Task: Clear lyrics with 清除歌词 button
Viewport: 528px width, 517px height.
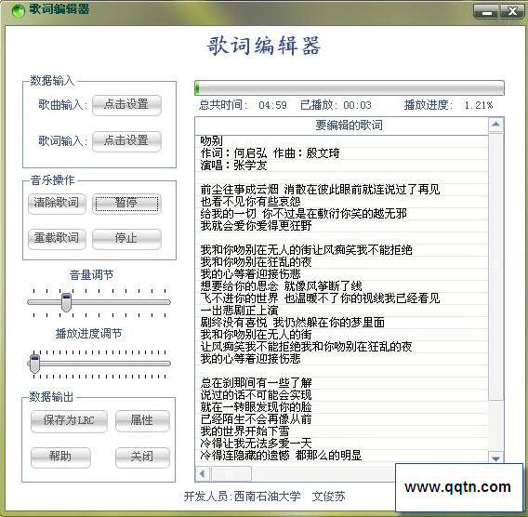Action: pyautogui.click(x=57, y=204)
